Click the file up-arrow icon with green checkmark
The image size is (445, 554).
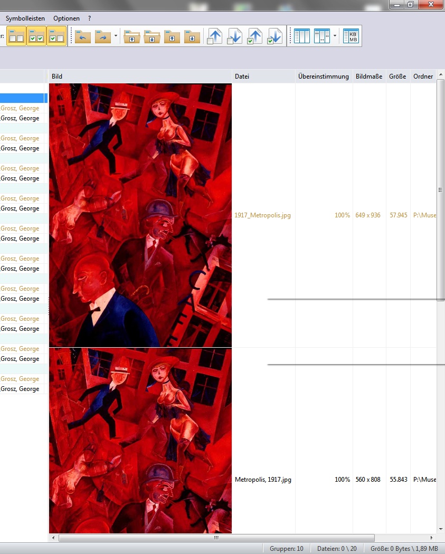click(x=254, y=36)
